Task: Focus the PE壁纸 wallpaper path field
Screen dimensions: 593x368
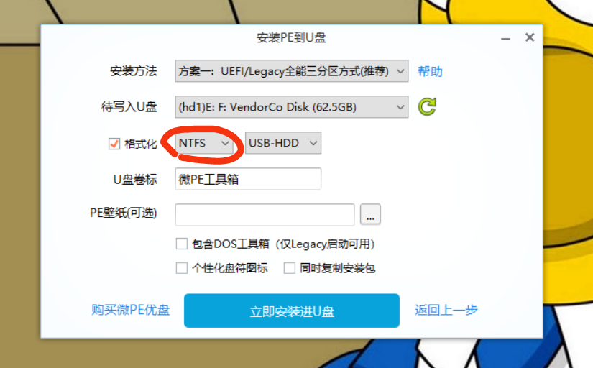Action: point(265,214)
